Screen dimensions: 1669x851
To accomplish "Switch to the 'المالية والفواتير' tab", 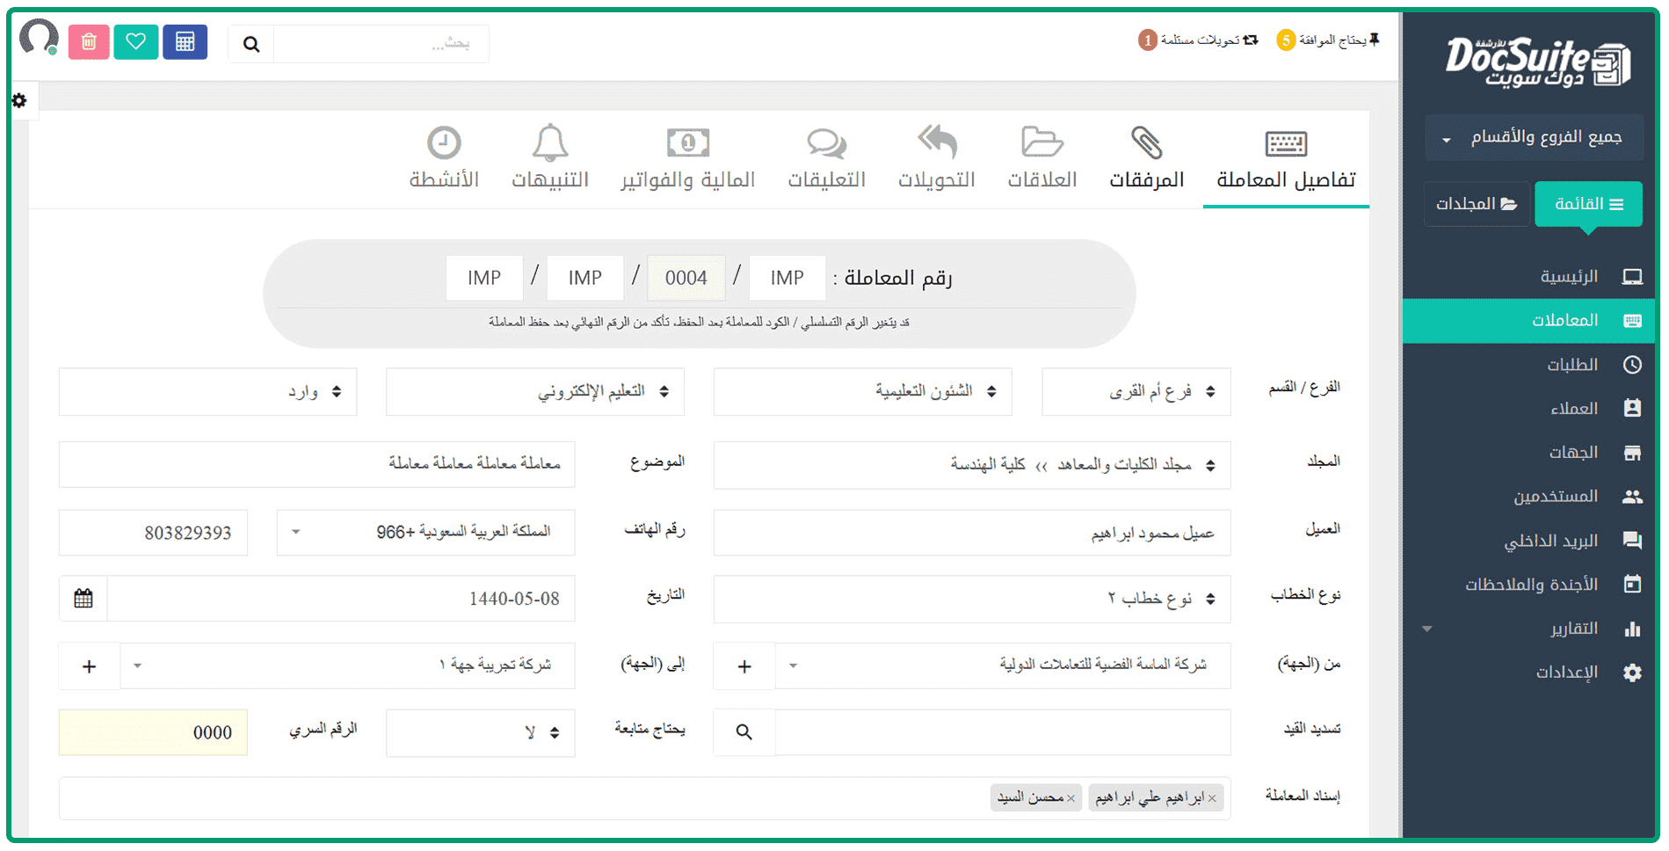I will pyautogui.click(x=687, y=158).
